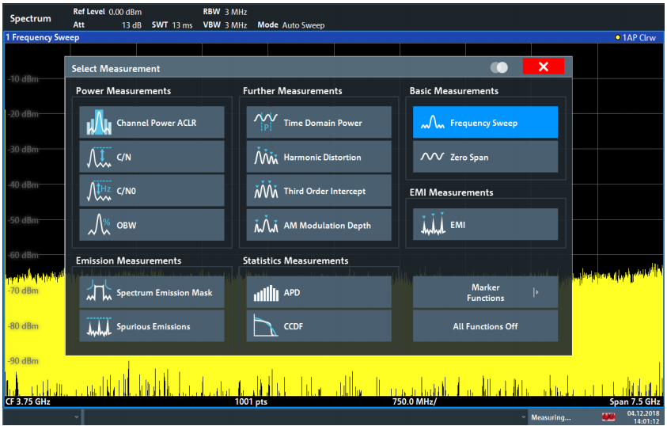Screen dimensions: 667x426
Task: Click the Span 7.5 GHz label
Action: [x=635, y=401]
